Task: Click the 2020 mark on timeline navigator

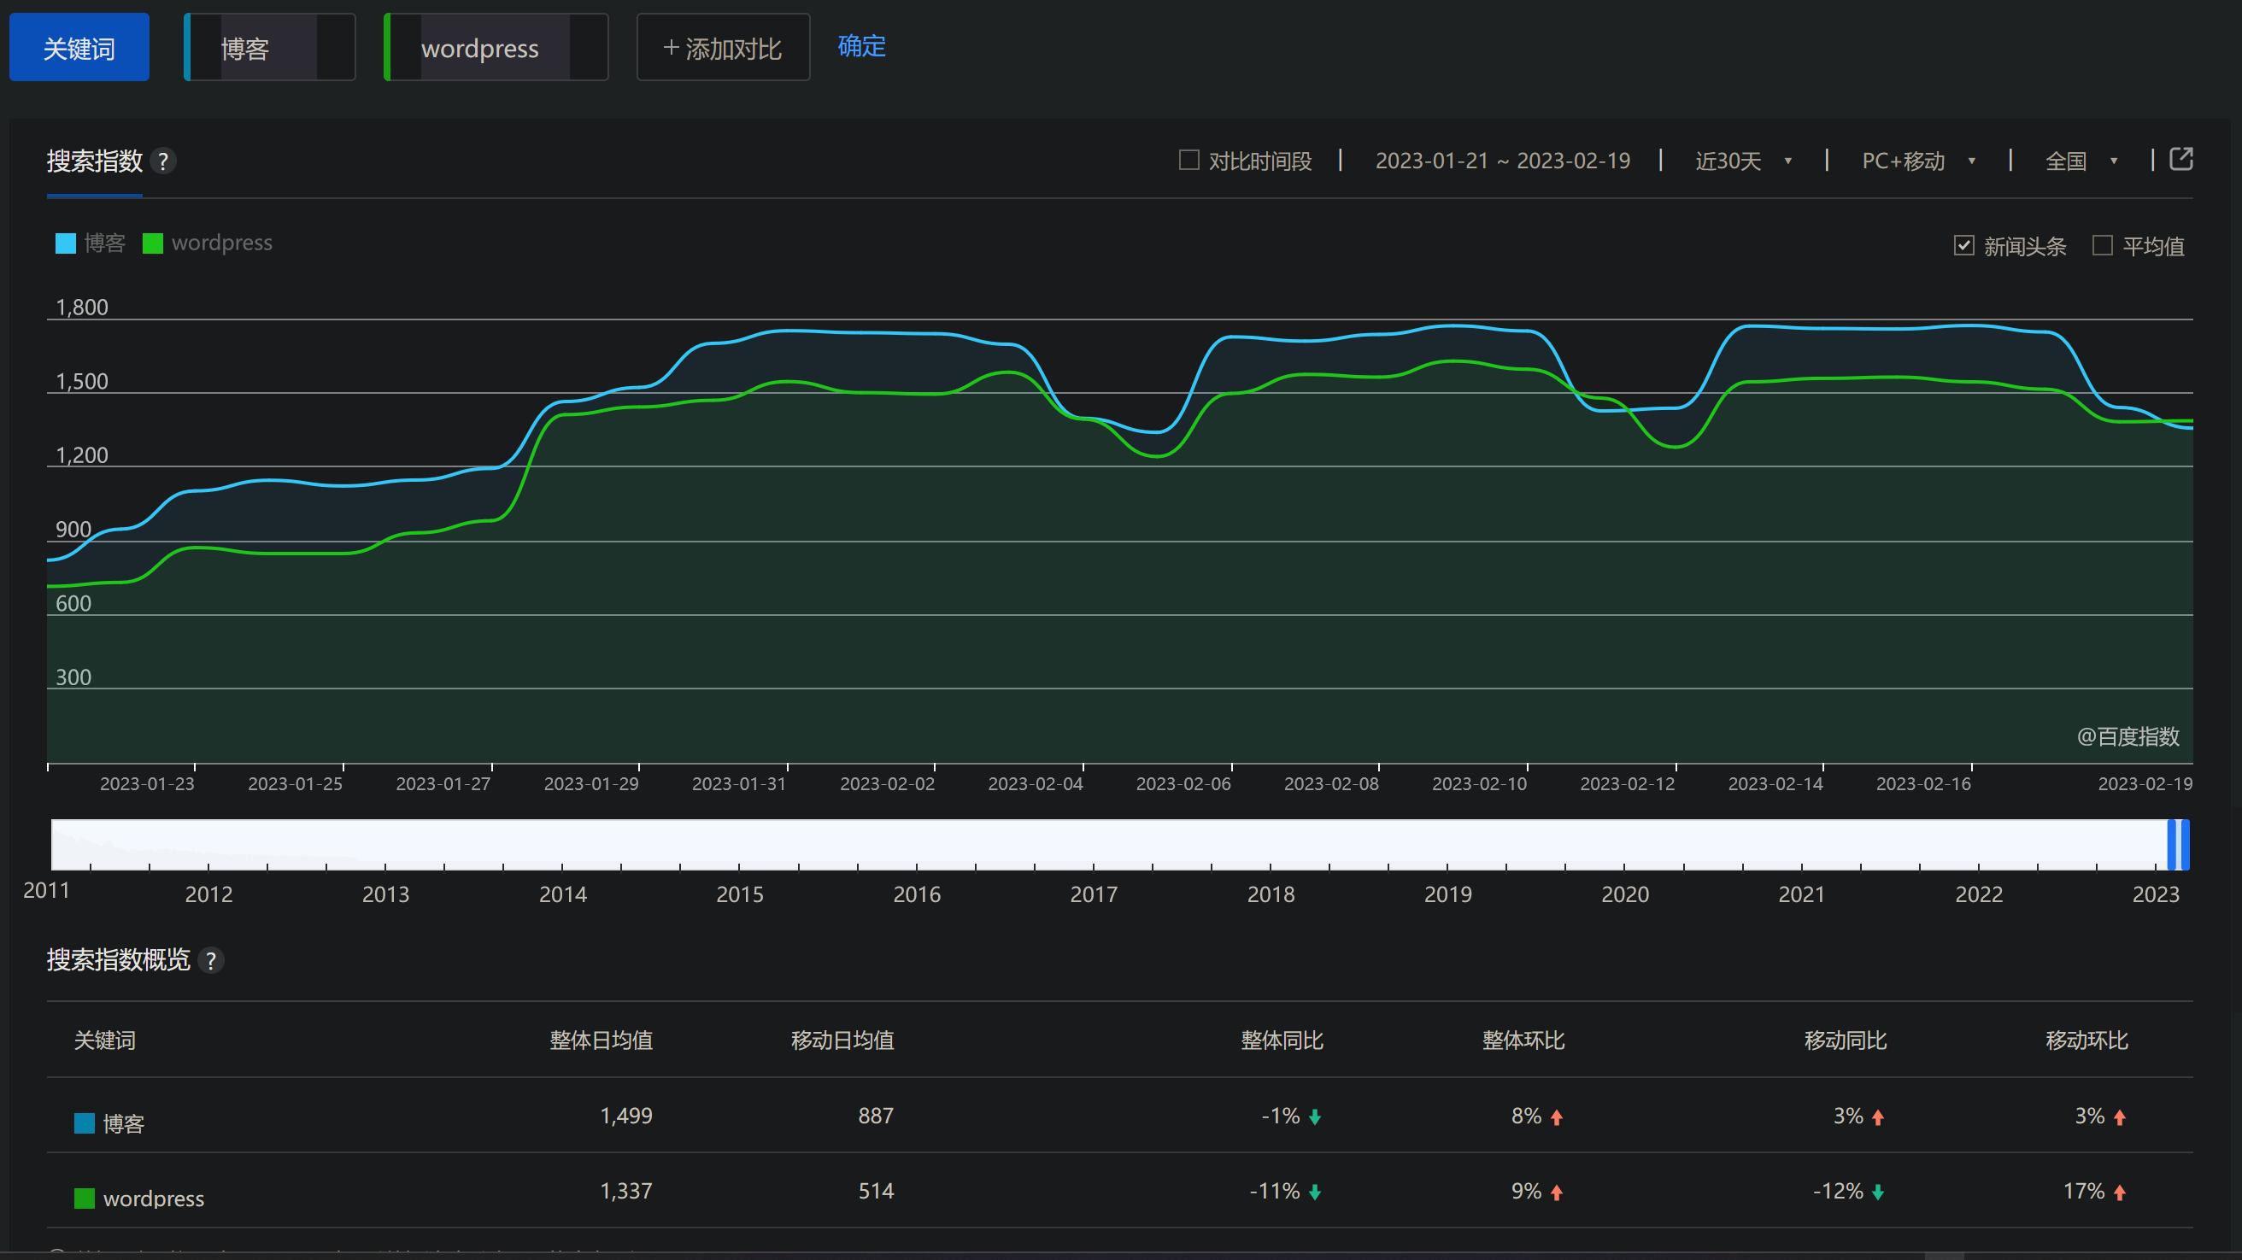Action: pos(1625,894)
